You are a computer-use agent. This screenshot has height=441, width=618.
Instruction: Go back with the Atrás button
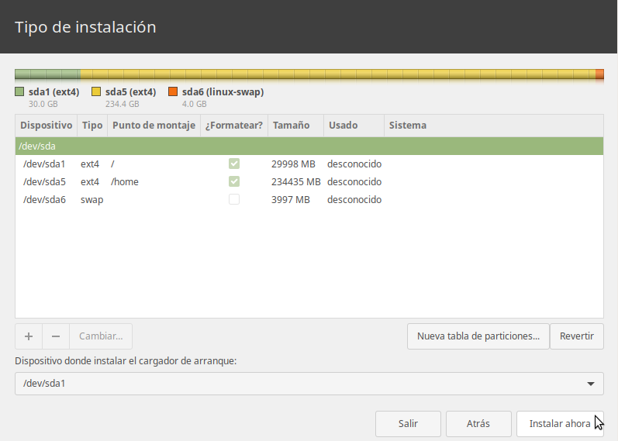478,424
